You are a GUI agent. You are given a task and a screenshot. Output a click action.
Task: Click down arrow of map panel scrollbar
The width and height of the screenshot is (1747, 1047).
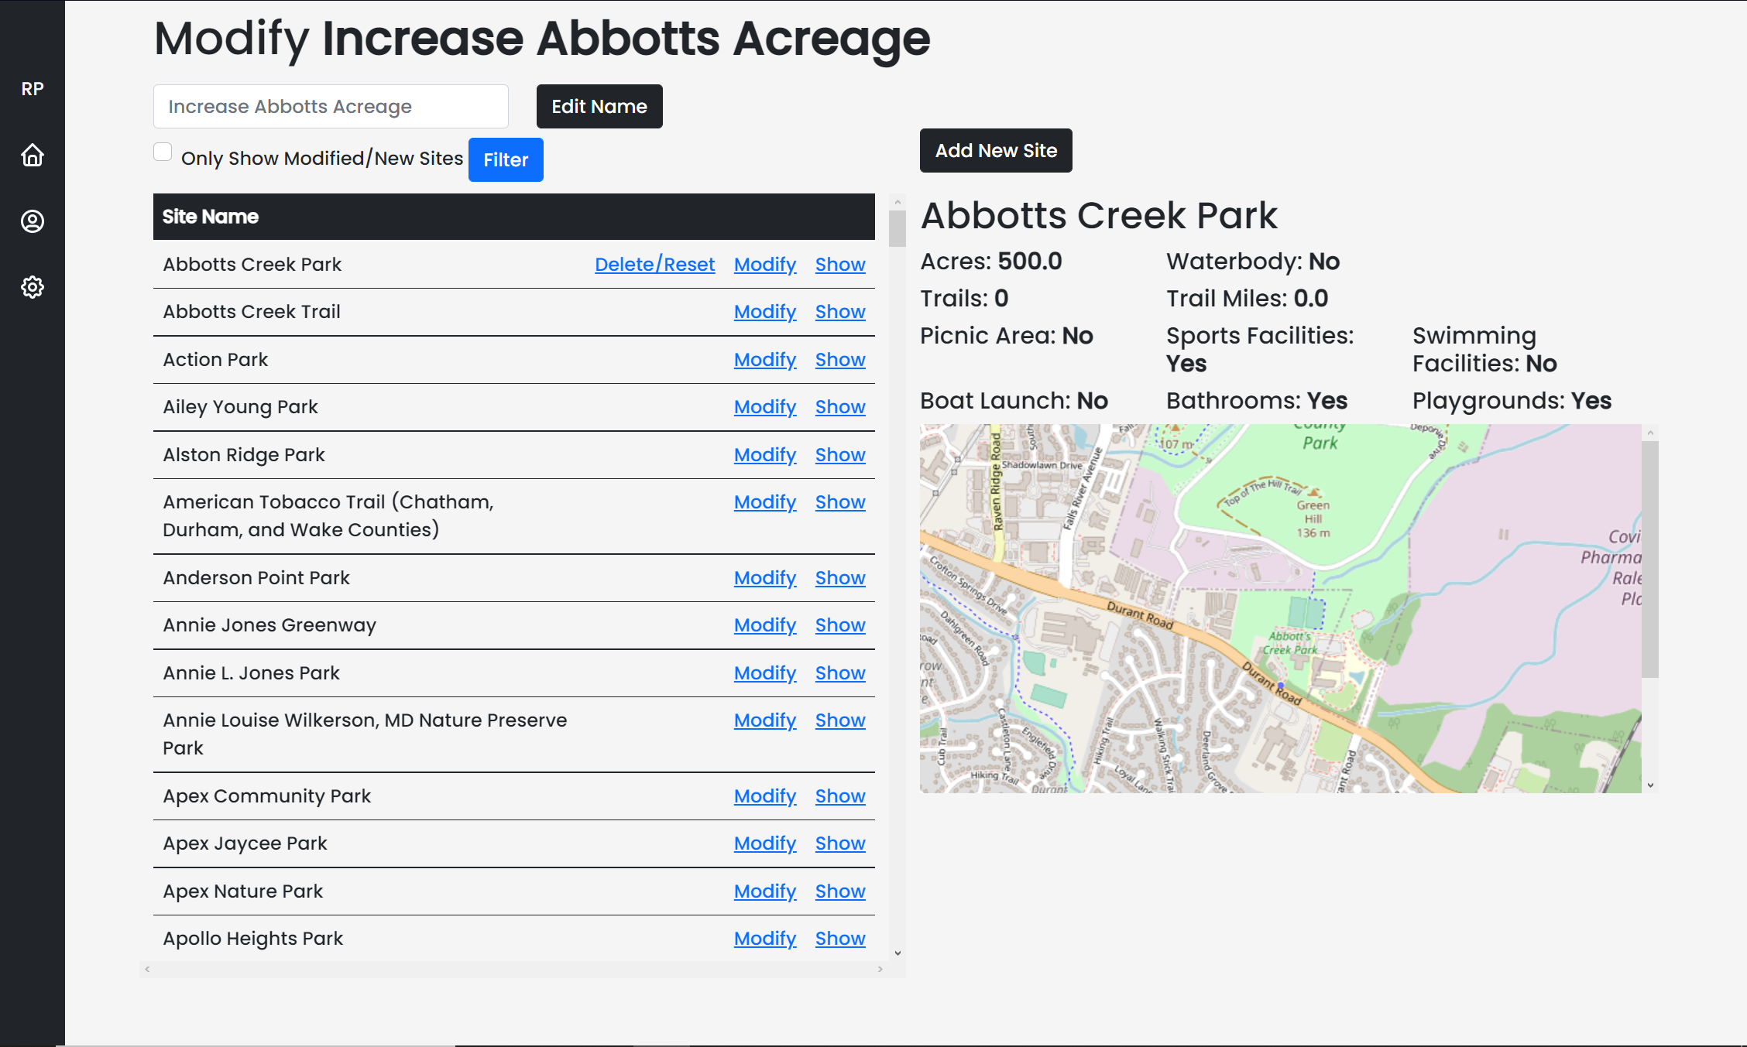point(1650,785)
